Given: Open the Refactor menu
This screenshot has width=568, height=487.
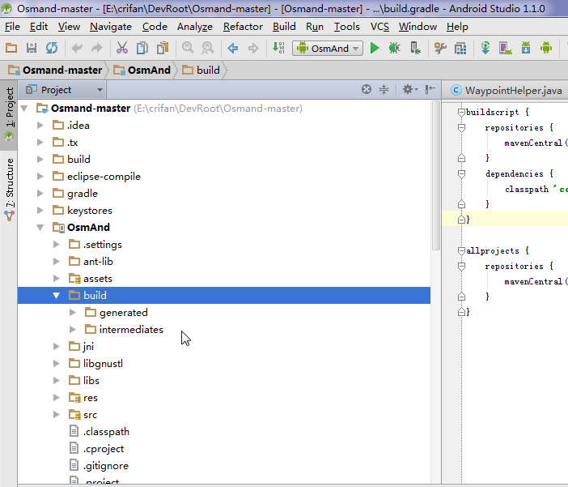Looking at the screenshot, I should [x=243, y=27].
